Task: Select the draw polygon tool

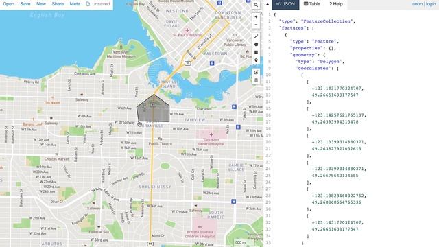Action: point(256,44)
